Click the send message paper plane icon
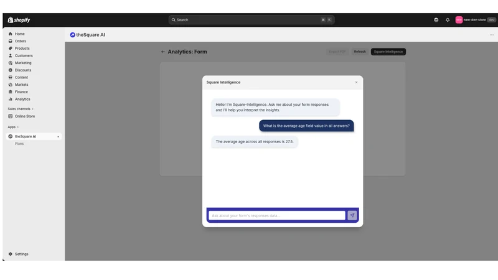498x280 pixels. point(352,215)
